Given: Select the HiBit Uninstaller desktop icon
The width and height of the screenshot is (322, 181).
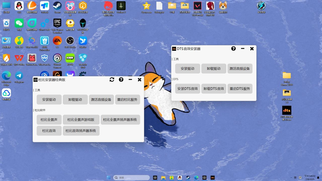Looking at the screenshot, I should pos(45,43).
